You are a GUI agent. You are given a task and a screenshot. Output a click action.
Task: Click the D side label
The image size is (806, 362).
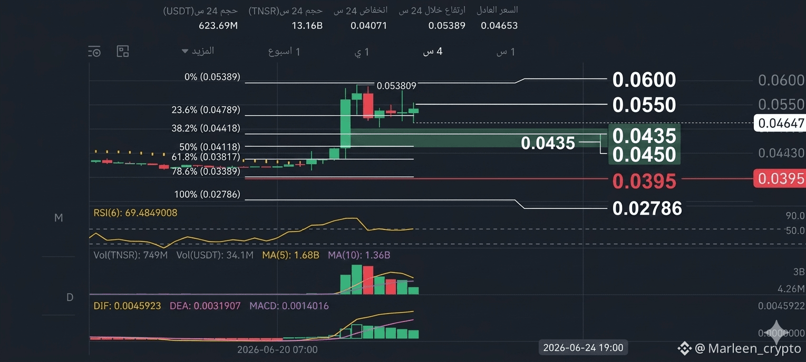pyautogui.click(x=70, y=298)
